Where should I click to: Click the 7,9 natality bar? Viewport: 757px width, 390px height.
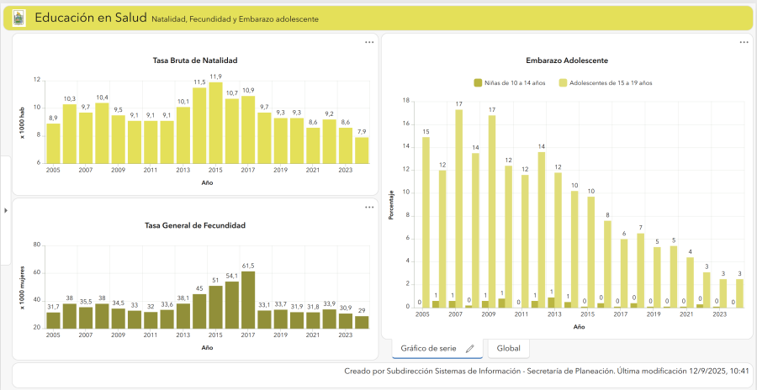click(x=362, y=150)
